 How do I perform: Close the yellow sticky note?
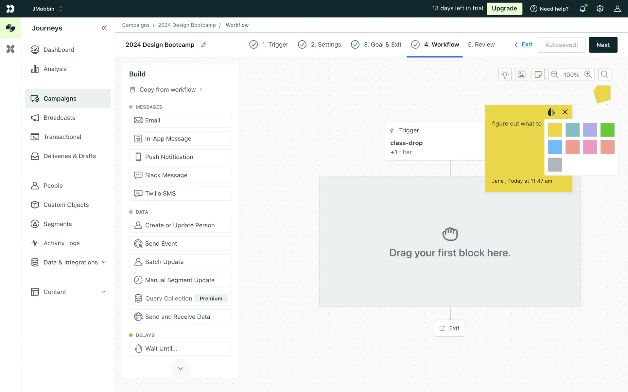click(565, 112)
